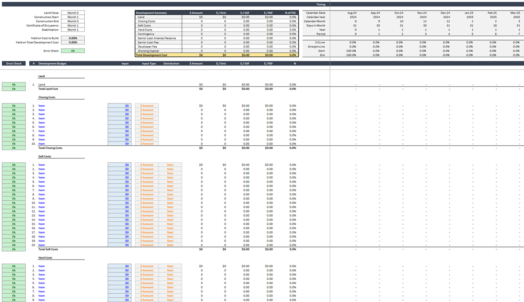524x302 pixels.
Task: Select the Construction Start month cell
Action: tap(73, 17)
